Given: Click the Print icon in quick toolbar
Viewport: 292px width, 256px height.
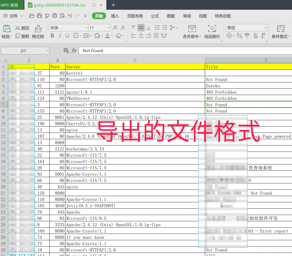Looking at the screenshot, I should (x=55, y=16).
